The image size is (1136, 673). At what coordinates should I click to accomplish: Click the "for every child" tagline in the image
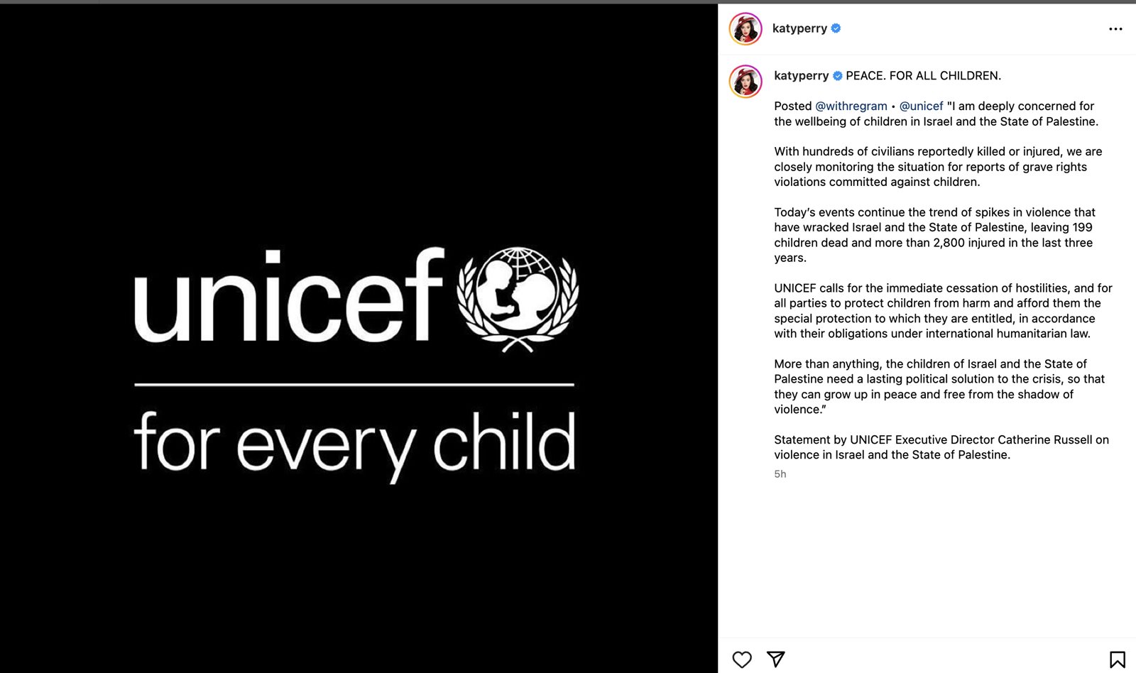pyautogui.click(x=354, y=444)
